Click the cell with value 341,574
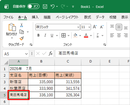Screen dimensions: 130x105 68,88
